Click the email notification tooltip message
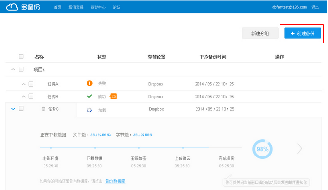 [266, 182]
